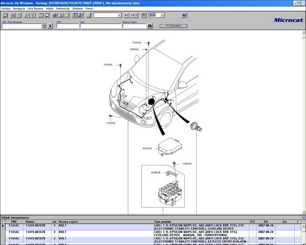
Task: Focus the PNC input field
Action: [68, 26]
